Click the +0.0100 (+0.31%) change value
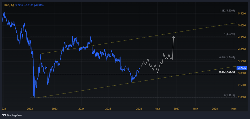250x119 pixels. coord(34,5)
